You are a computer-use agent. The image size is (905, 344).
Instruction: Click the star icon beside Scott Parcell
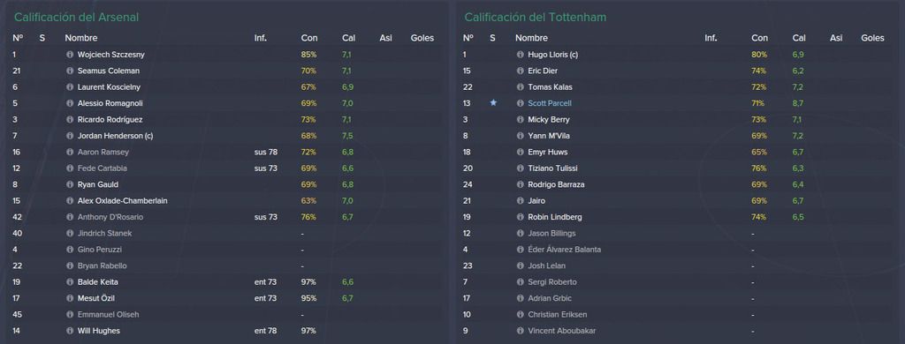(493, 103)
